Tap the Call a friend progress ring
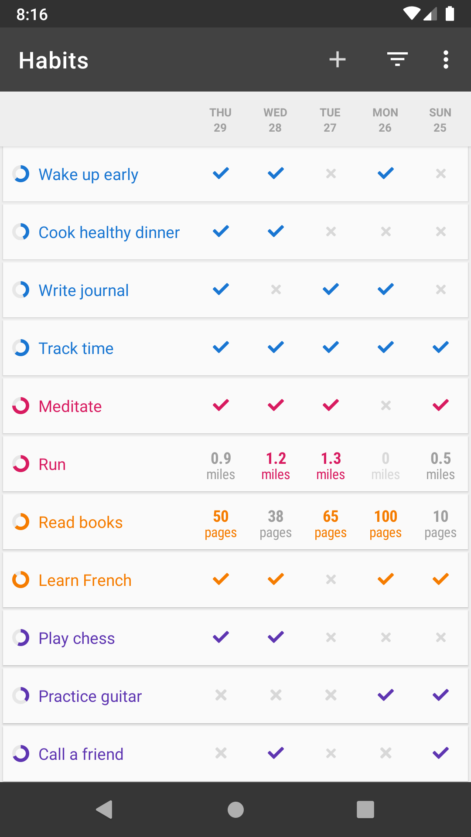Viewport: 471px width, 837px height. (21, 754)
